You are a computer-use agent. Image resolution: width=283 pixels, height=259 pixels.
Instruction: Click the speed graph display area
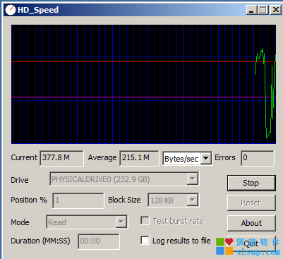pos(143,84)
